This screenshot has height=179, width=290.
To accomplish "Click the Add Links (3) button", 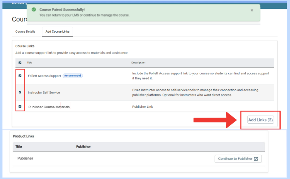I will [261, 120].
